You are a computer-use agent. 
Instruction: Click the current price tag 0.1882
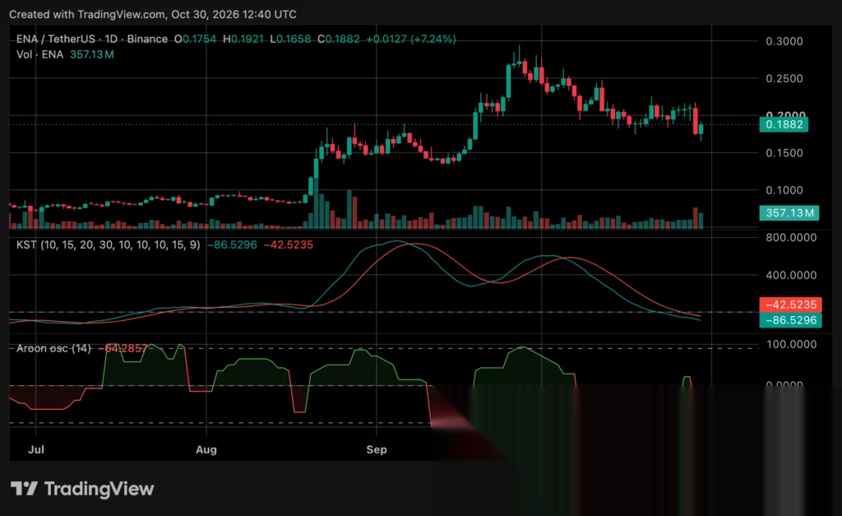click(x=784, y=125)
